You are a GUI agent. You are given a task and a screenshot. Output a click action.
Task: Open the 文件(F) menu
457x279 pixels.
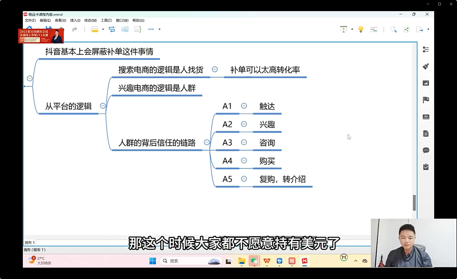click(30, 20)
